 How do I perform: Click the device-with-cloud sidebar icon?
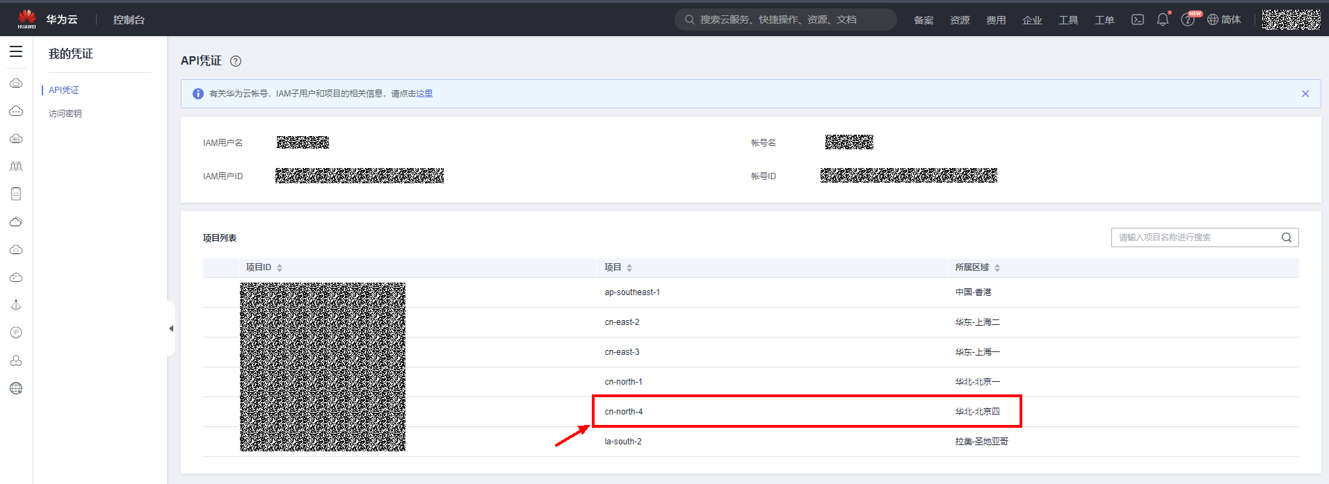(x=16, y=194)
